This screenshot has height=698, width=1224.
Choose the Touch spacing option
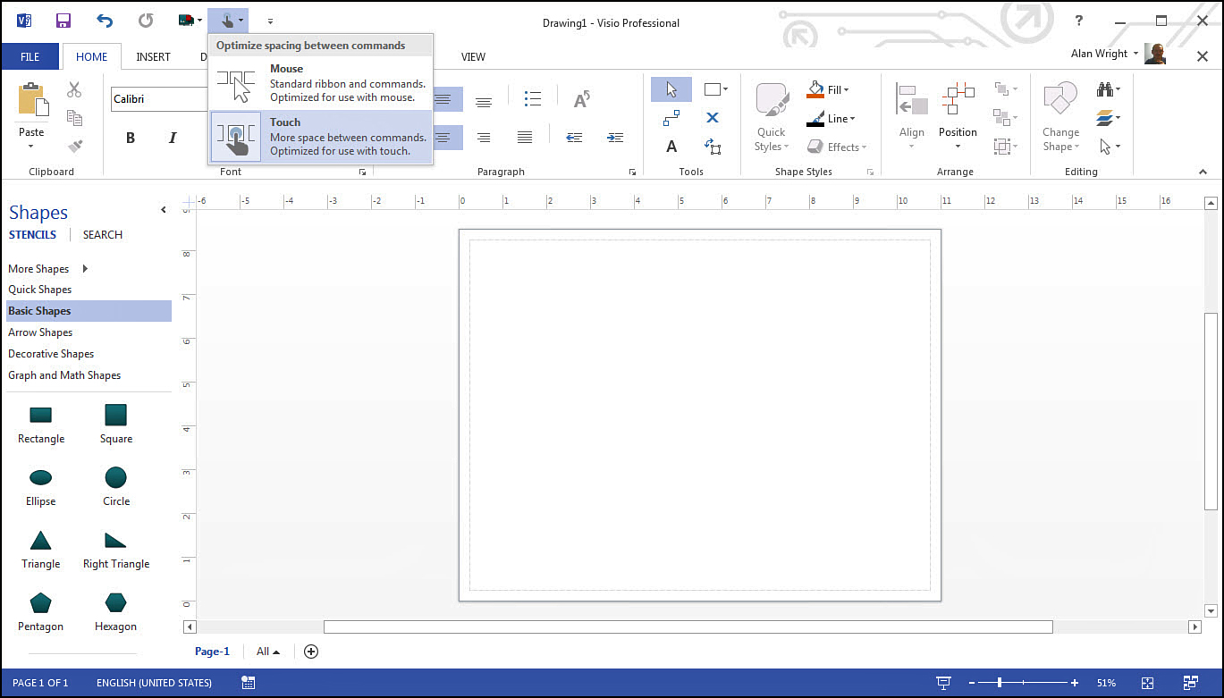(321, 137)
